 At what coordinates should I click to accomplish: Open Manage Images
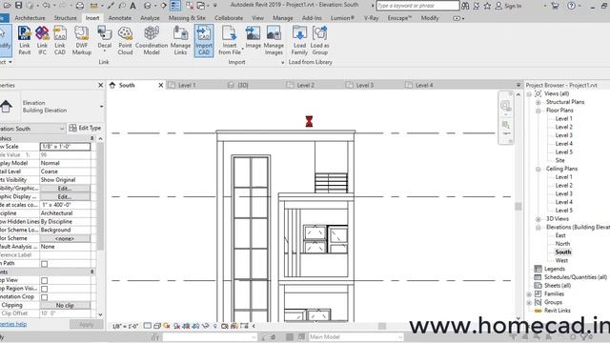pyautogui.click(x=274, y=40)
